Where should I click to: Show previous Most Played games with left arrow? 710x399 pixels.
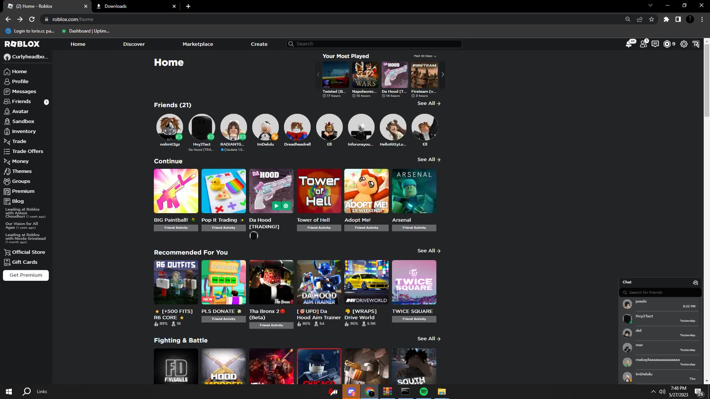[318, 75]
